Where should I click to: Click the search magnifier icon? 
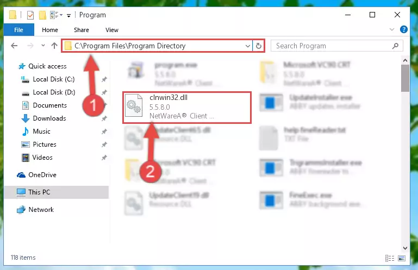(395, 46)
